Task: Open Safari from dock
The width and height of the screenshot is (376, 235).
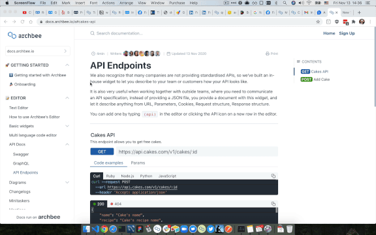Action: click(113, 229)
